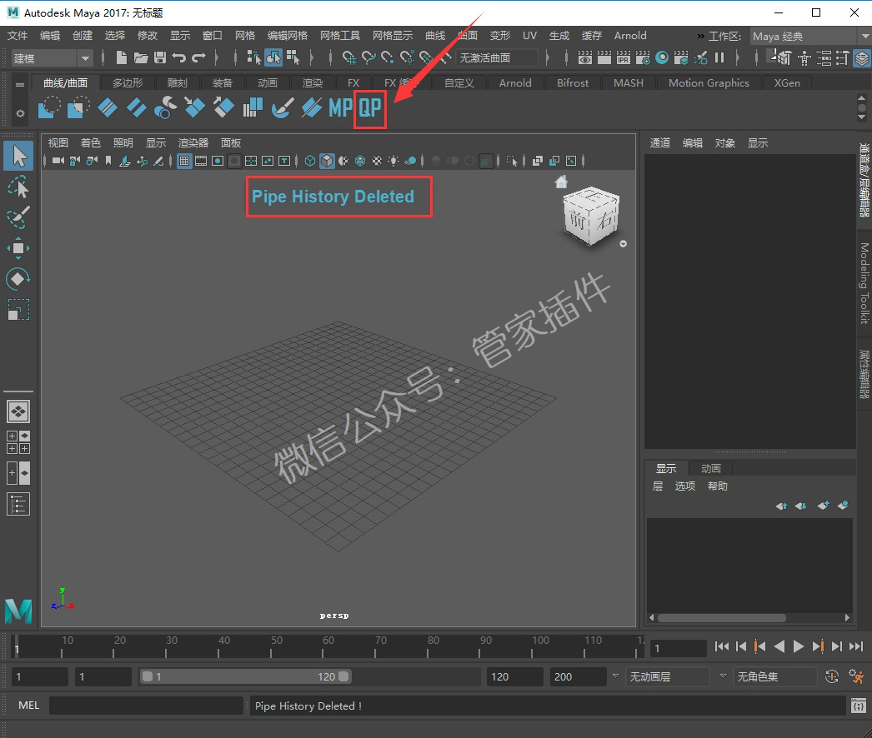
Task: Click the Undo arrow icon
Action: (x=179, y=57)
